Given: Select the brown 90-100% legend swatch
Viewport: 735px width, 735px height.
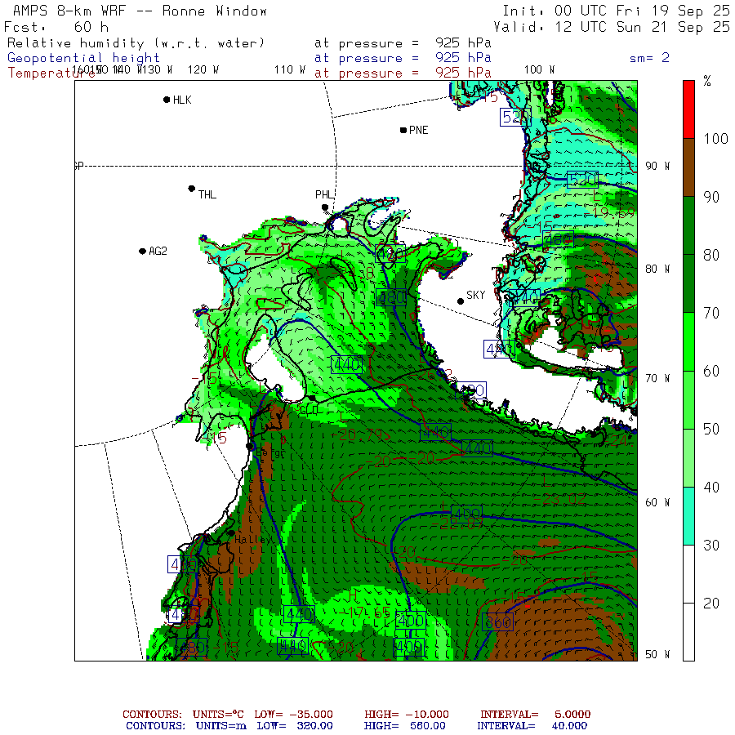Looking at the screenshot, I should (689, 167).
